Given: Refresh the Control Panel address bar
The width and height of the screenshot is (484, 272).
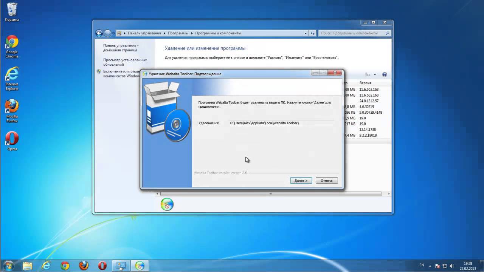Looking at the screenshot, I should 313,33.
